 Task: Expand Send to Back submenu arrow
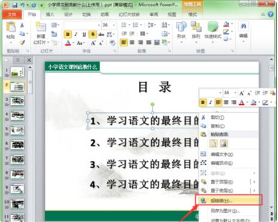click(x=254, y=190)
